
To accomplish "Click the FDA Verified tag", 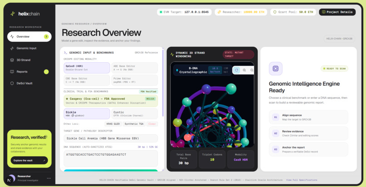I will click(x=148, y=92).
